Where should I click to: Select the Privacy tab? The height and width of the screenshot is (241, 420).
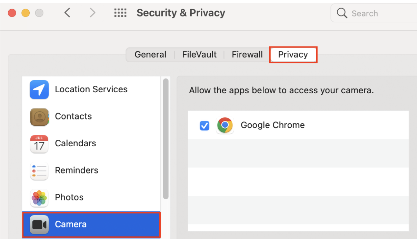click(x=293, y=55)
